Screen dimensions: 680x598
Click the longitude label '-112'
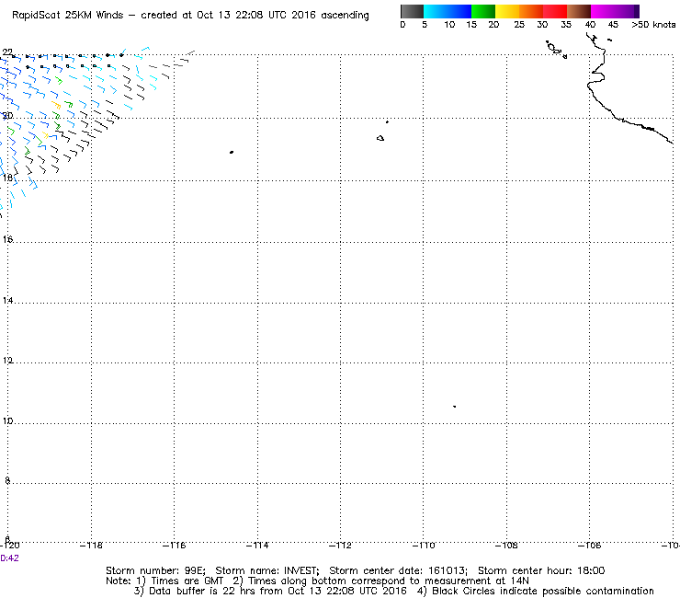pos(340,545)
